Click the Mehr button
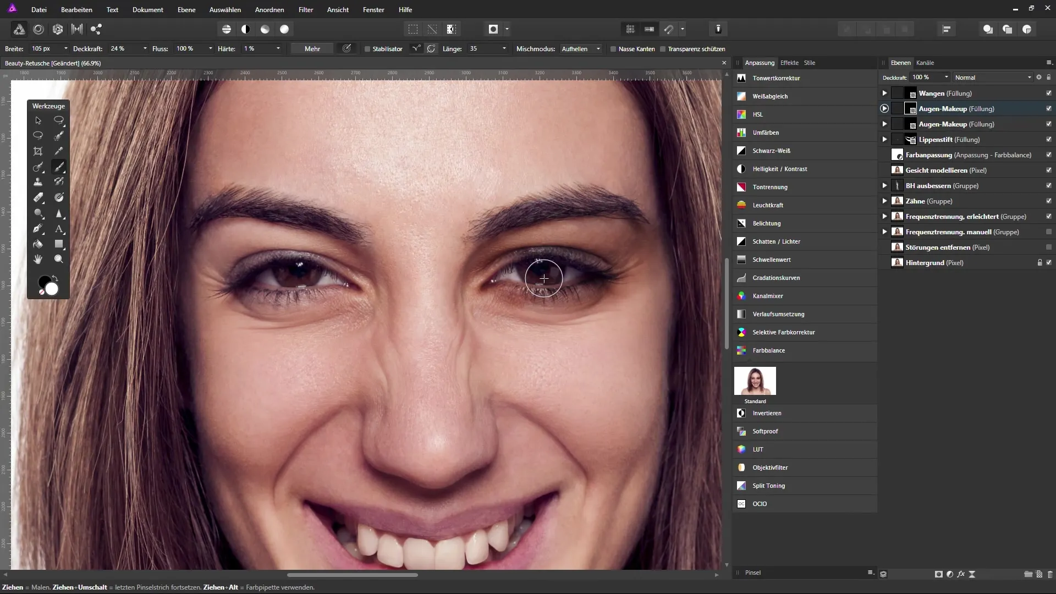 tap(312, 48)
